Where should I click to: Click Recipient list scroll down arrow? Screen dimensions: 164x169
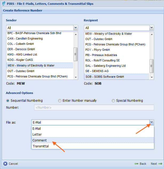[x=152, y=77]
